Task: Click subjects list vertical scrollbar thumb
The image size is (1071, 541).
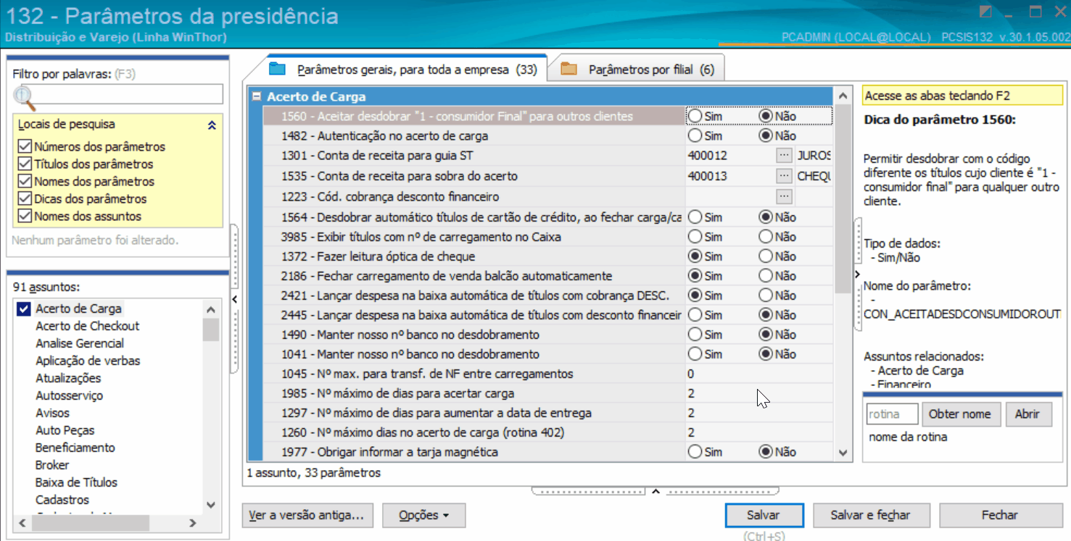Action: [x=211, y=330]
